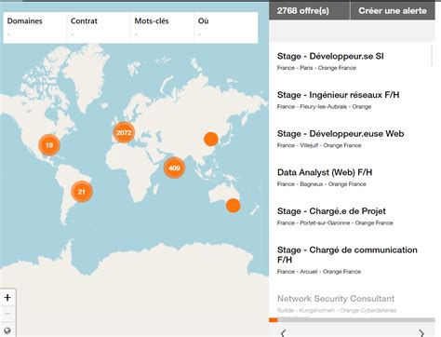
Task: Click France - Paris - Orange France text
Action: [316, 68]
